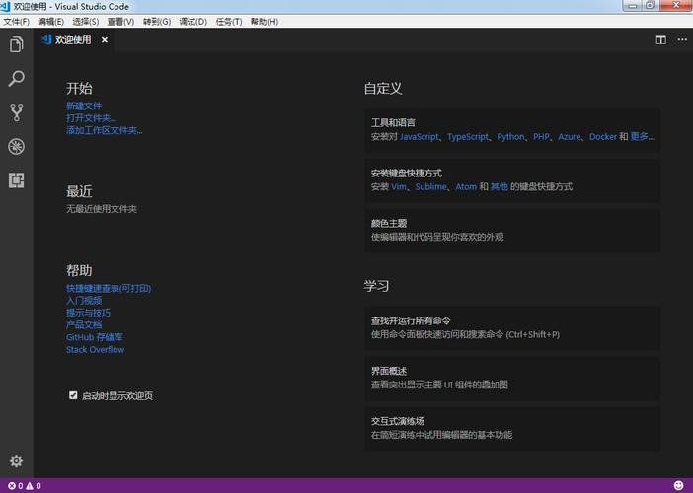Click the 添加工作区文件夹... link

(105, 130)
